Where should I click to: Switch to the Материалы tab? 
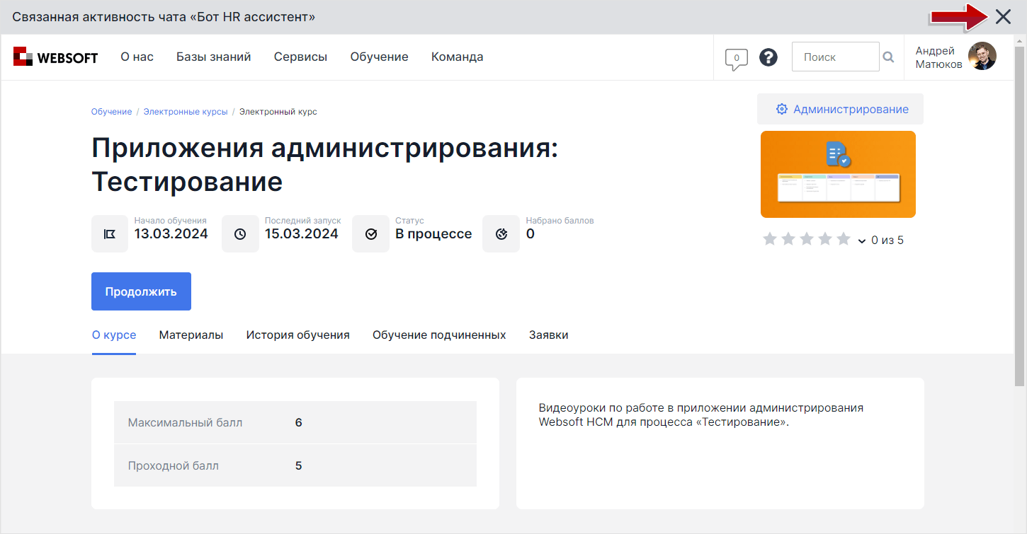coord(191,335)
